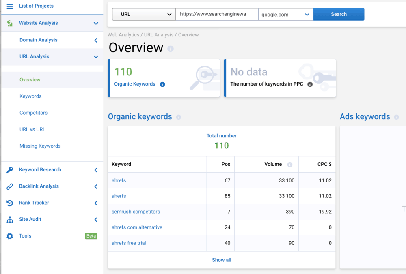406x274 pixels.
Task: Click the info icon beside Overview heading
Action: 171,49
